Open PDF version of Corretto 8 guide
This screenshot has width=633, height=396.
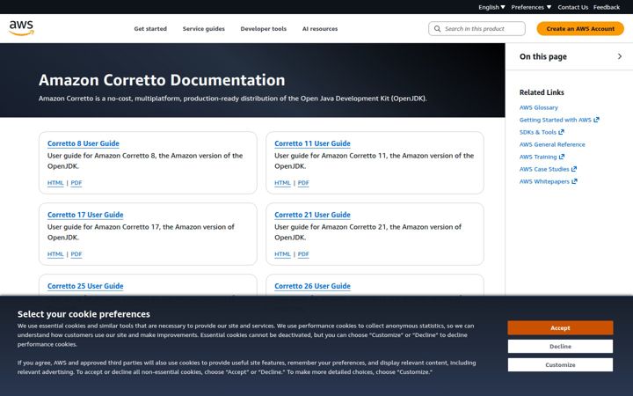click(76, 183)
